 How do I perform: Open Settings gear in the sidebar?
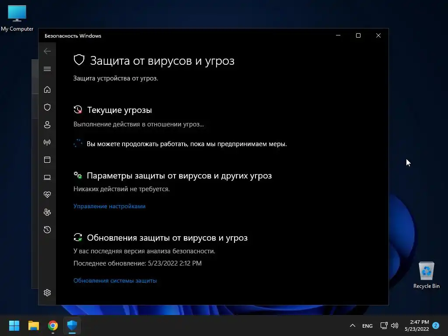pos(47,293)
